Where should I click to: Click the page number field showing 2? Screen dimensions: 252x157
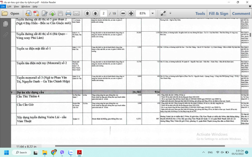tap(103, 13)
